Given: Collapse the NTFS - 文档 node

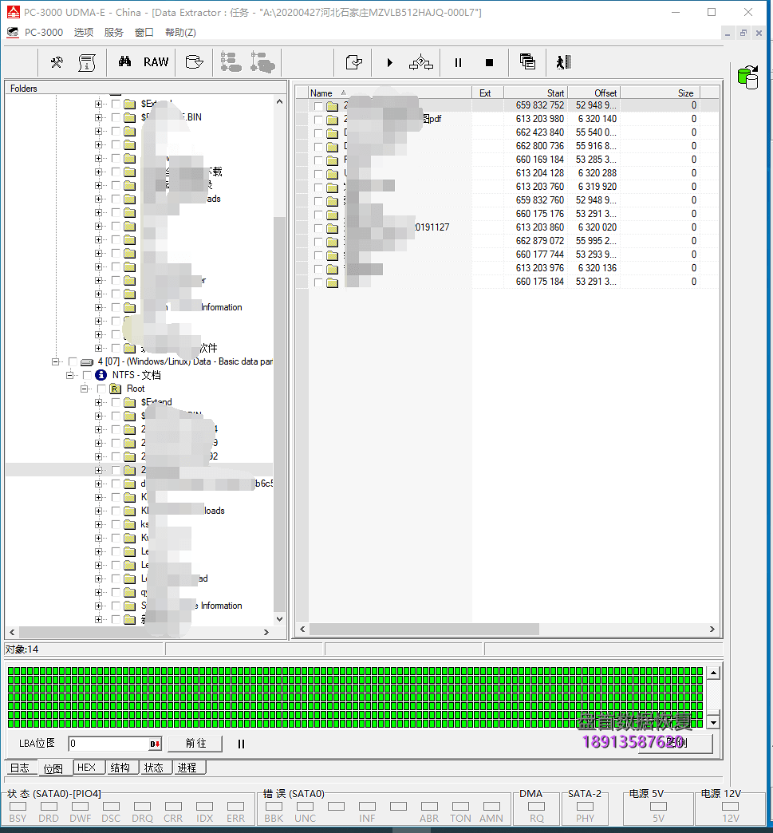Looking at the screenshot, I should pos(69,376).
